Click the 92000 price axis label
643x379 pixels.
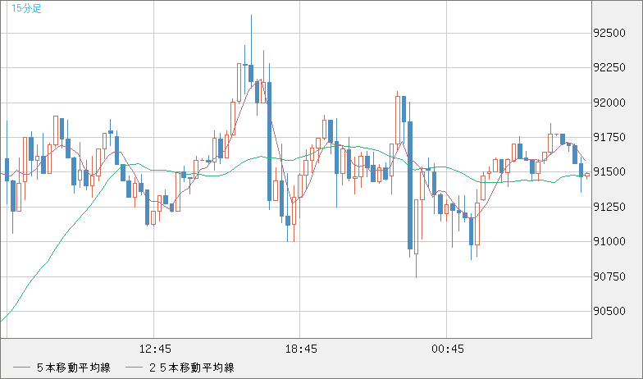click(x=609, y=103)
